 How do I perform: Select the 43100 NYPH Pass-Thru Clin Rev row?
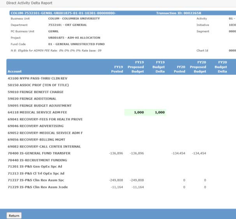32,78
